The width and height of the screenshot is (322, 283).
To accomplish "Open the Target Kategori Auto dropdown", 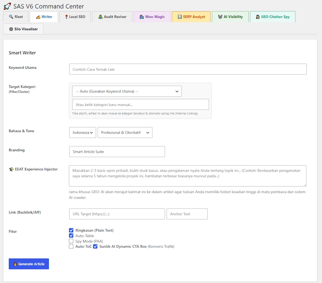I will pos(127,91).
